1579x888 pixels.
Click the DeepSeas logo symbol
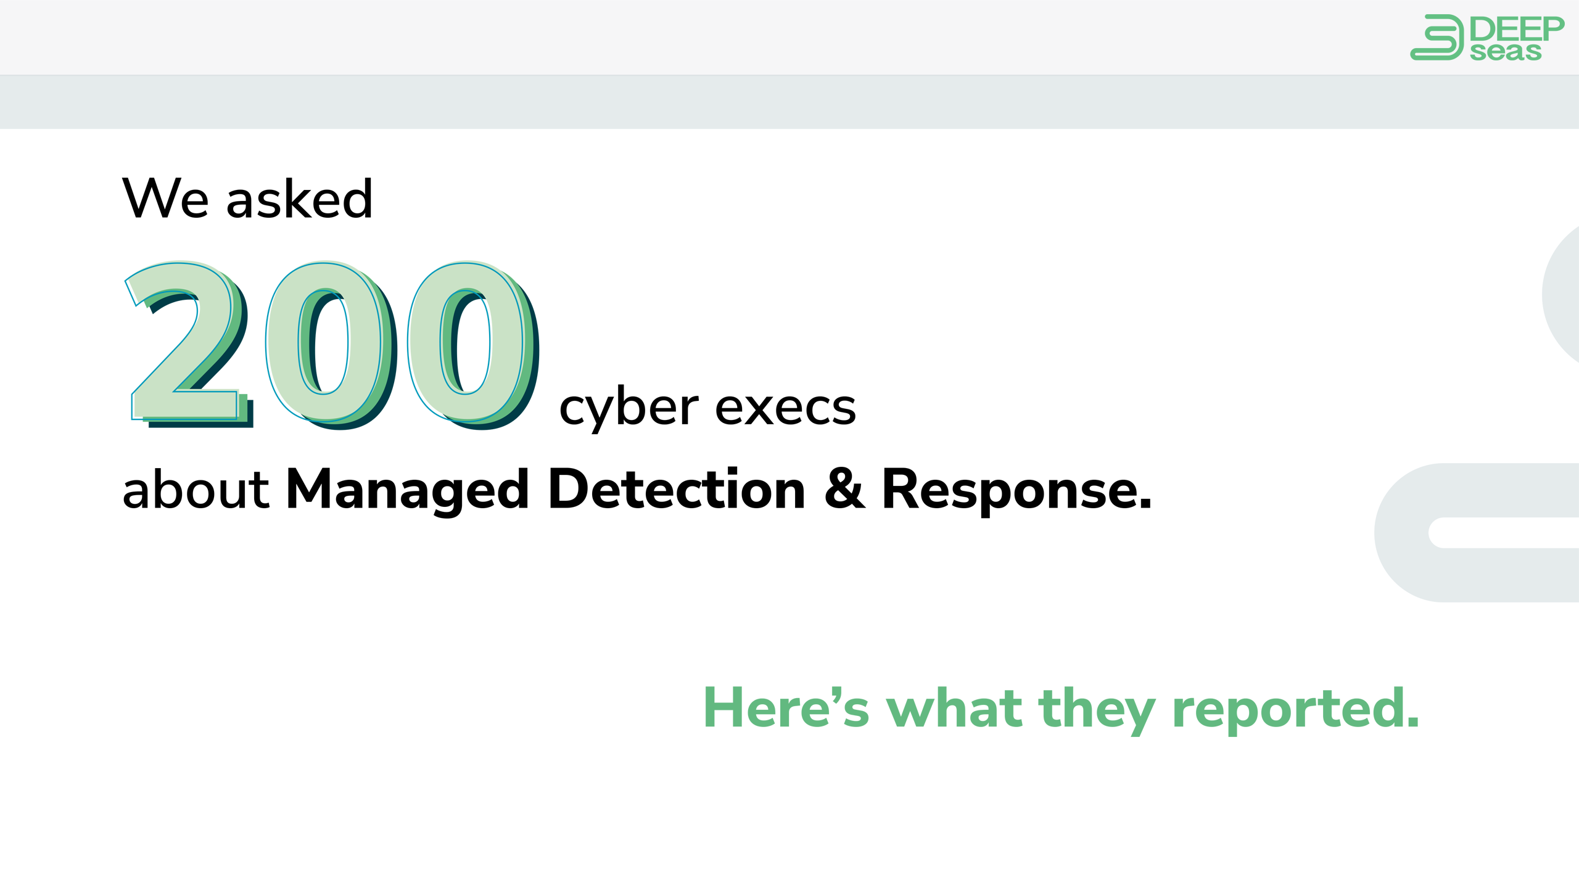(x=1436, y=38)
